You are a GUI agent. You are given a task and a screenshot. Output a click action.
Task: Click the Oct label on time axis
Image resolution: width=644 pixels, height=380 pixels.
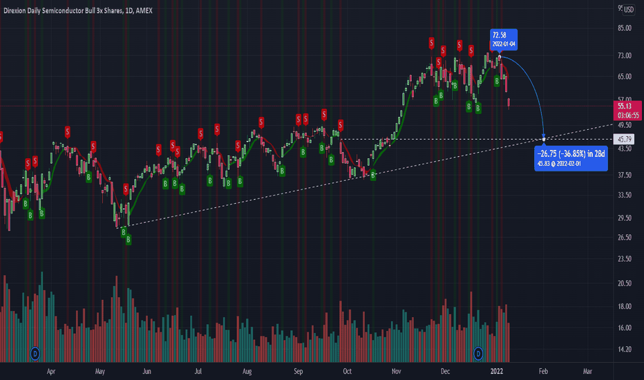tap(347, 372)
